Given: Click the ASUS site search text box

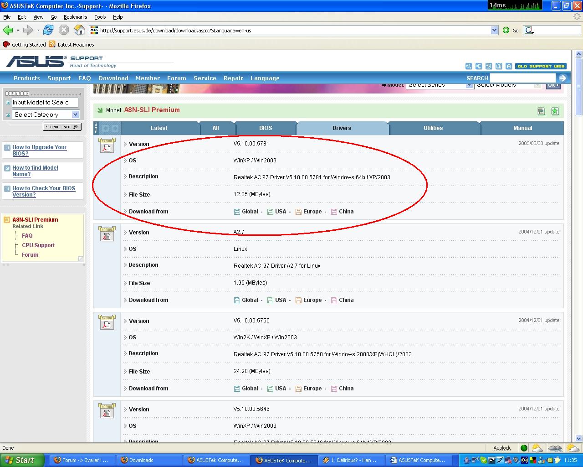Looking at the screenshot, I should tap(522, 78).
